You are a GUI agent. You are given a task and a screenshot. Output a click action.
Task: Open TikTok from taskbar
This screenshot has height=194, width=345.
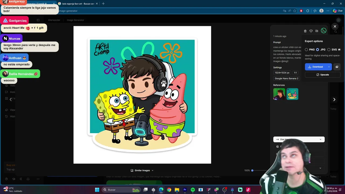pyautogui.click(x=248, y=190)
